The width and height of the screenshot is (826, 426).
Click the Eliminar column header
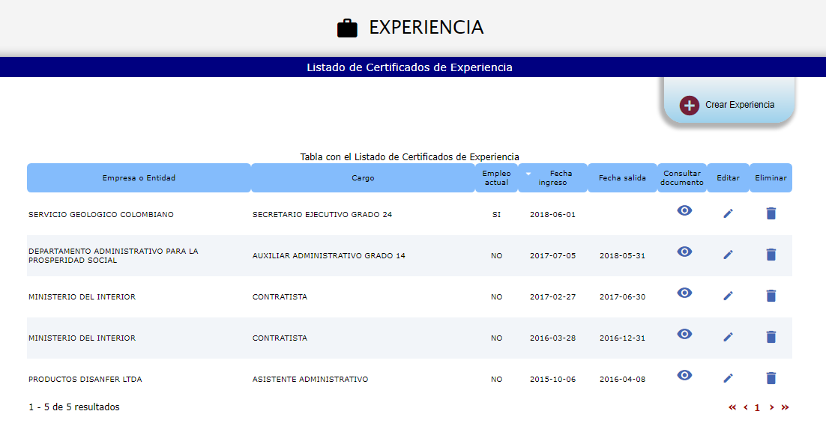(771, 177)
